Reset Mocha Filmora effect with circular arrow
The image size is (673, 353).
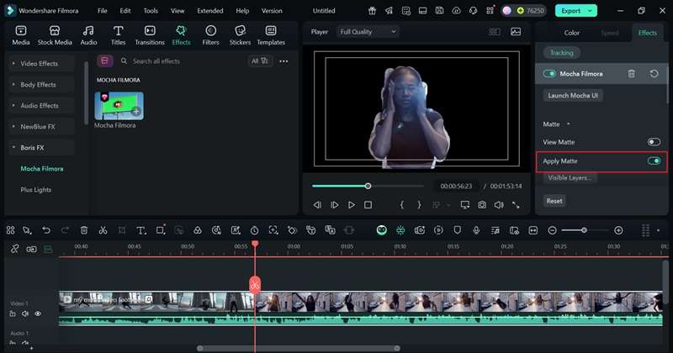click(x=654, y=74)
